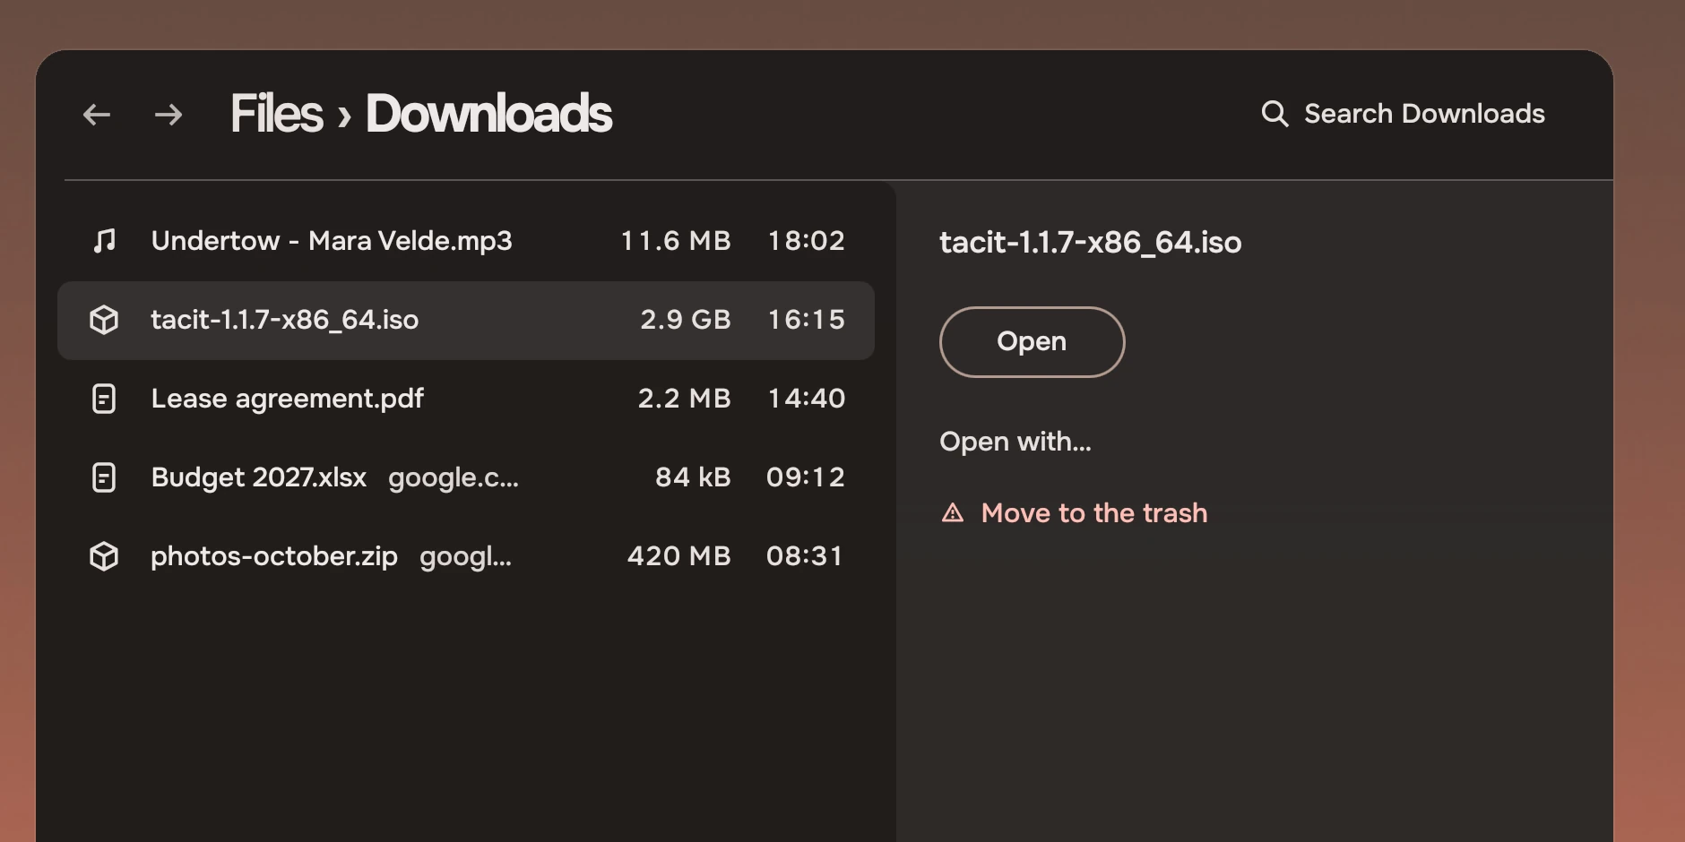
Task: Choose Open with… option
Action: [x=1015, y=442]
